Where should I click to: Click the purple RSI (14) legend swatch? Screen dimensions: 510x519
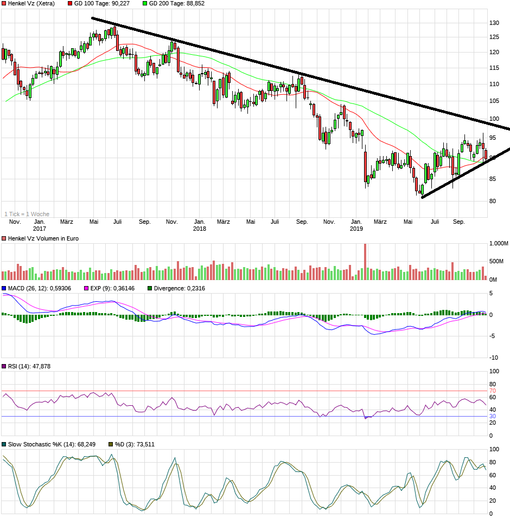[4, 366]
